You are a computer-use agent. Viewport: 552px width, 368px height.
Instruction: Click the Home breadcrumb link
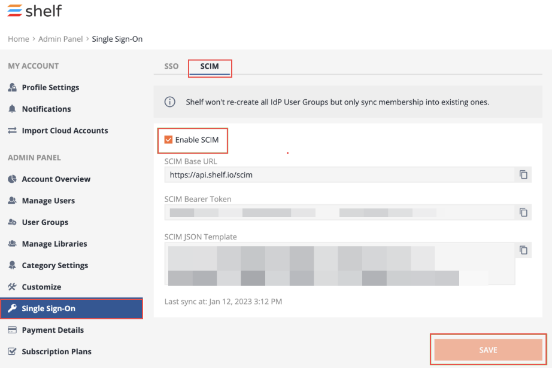click(19, 39)
